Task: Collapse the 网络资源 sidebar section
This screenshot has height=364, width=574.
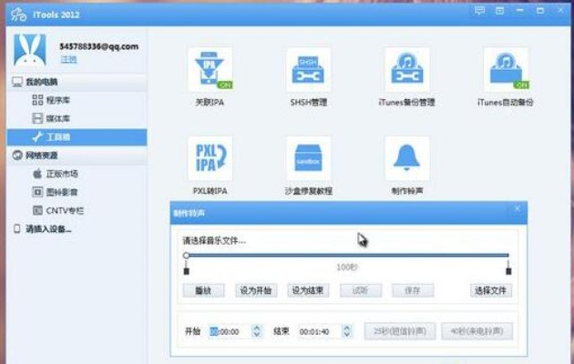Action: point(36,156)
